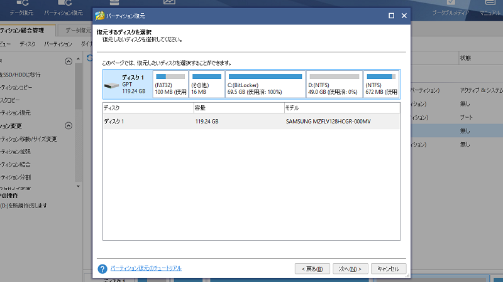503x282 pixels.
Task: Click sidebar scrollbar down arrow
Action: point(78,186)
